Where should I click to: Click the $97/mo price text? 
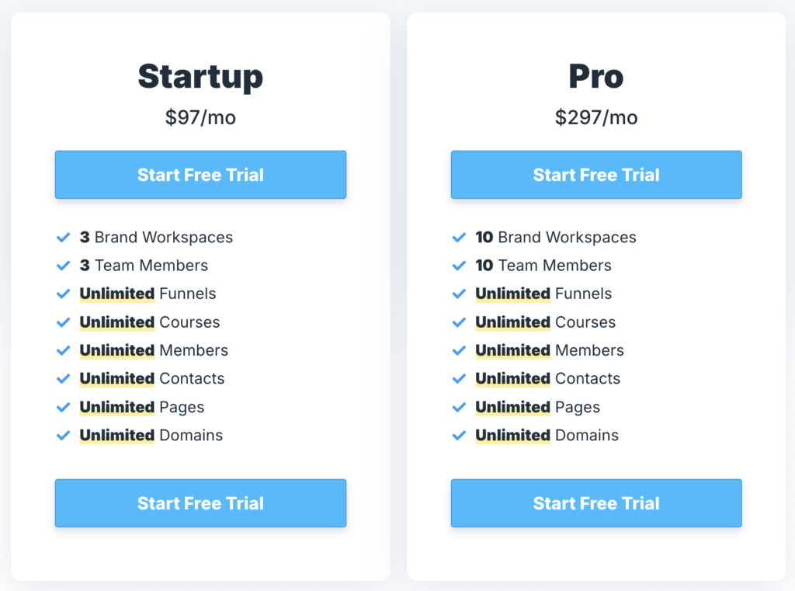[200, 118]
